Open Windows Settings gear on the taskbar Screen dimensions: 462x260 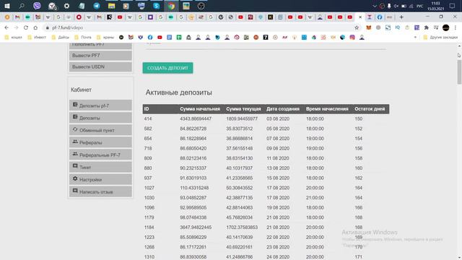[66, 6]
